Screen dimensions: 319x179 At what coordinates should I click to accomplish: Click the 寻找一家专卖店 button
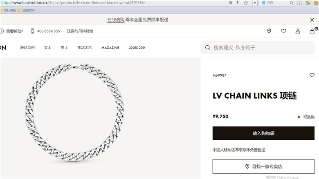click(x=263, y=166)
